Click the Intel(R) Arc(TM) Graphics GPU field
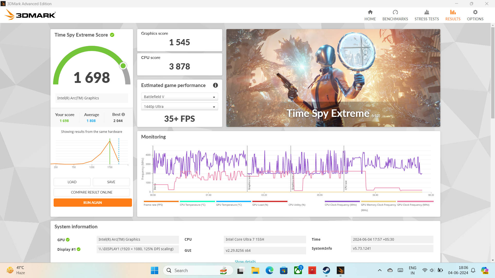The image size is (495, 278). tap(138, 239)
